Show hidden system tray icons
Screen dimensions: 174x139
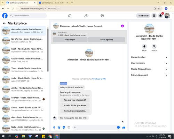[x=147, y=136]
